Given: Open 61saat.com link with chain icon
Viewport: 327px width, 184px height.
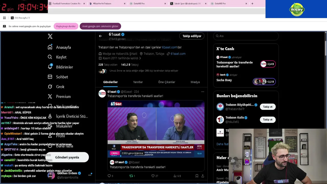Looking at the screenshot, I should (x=176, y=54).
